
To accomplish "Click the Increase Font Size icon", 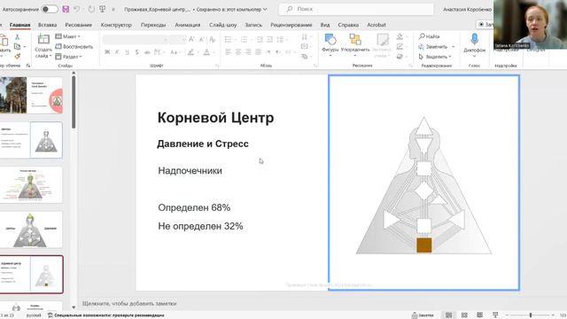I will pos(191,39).
